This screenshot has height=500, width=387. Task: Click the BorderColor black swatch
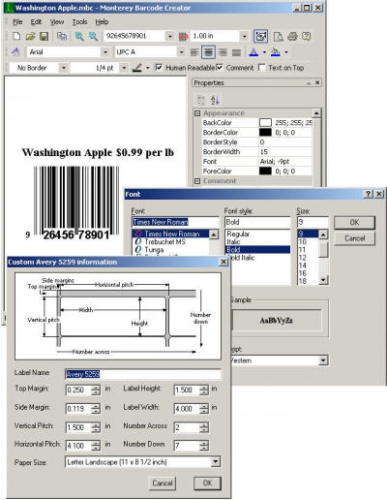pyautogui.click(x=265, y=133)
